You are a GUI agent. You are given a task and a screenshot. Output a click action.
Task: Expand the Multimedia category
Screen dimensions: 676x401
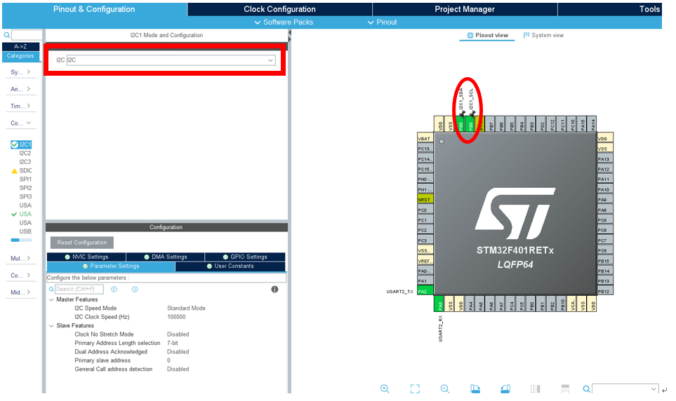tap(20, 258)
